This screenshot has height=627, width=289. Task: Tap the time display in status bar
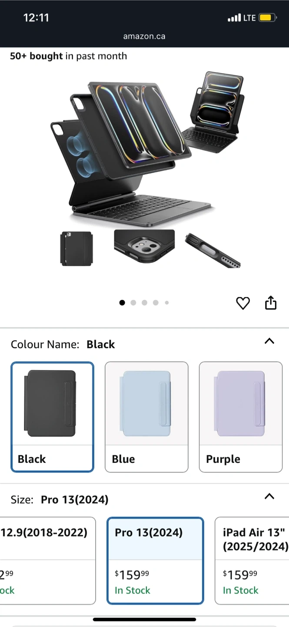(x=36, y=18)
